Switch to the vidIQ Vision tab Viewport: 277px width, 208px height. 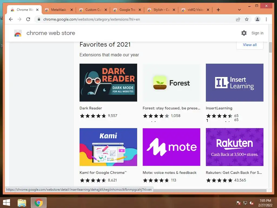point(195,10)
